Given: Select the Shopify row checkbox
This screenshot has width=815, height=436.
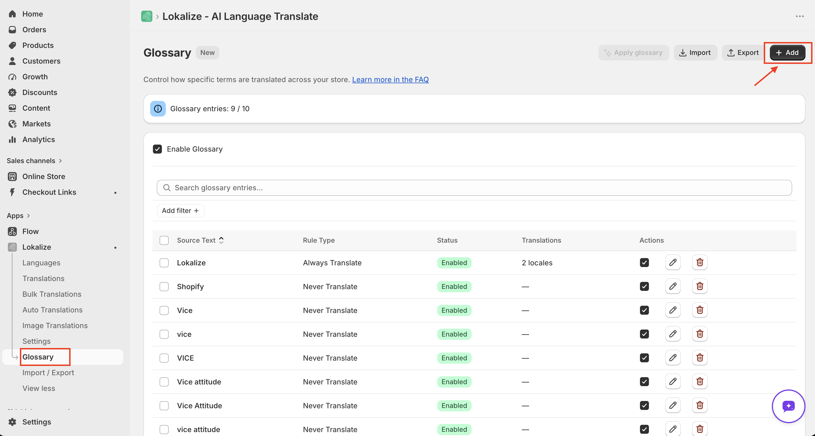Looking at the screenshot, I should [164, 287].
